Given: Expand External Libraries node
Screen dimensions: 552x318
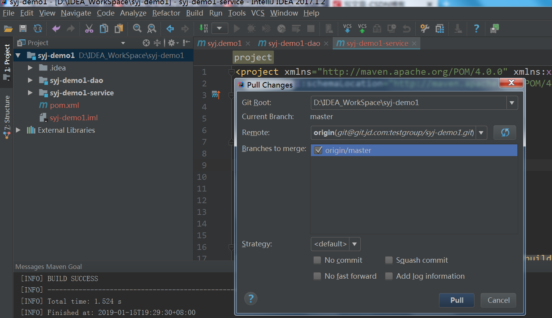Looking at the screenshot, I should coord(18,130).
